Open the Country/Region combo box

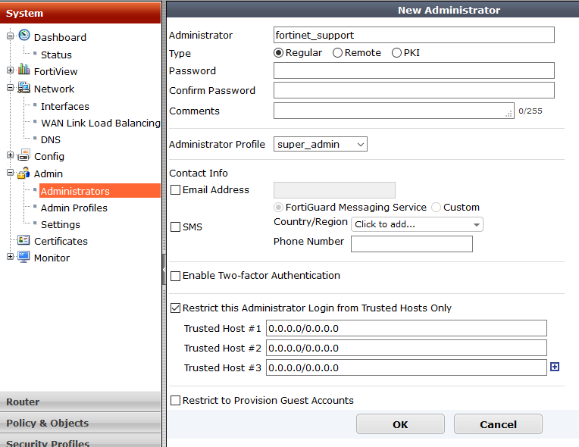pyautogui.click(x=417, y=224)
